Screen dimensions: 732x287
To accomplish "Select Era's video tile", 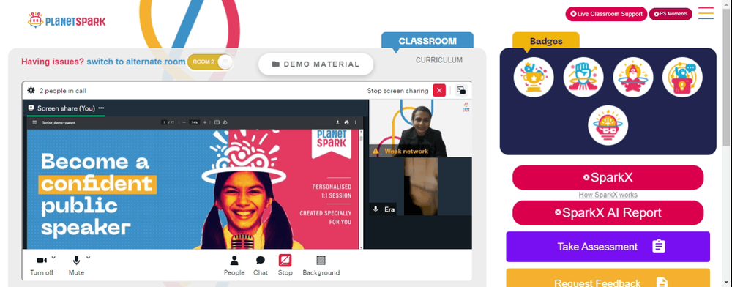I will [x=420, y=186].
